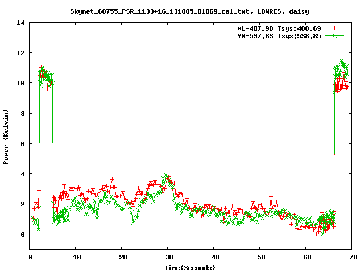The height and width of the screenshot is (273, 364).
Task: Click the y-axis tick label 12
Action: (x=20, y=53)
